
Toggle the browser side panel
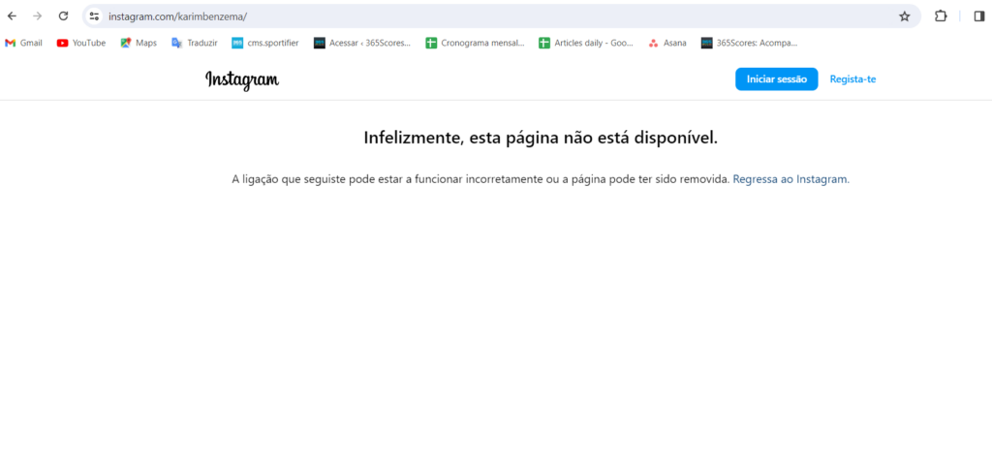click(x=978, y=16)
